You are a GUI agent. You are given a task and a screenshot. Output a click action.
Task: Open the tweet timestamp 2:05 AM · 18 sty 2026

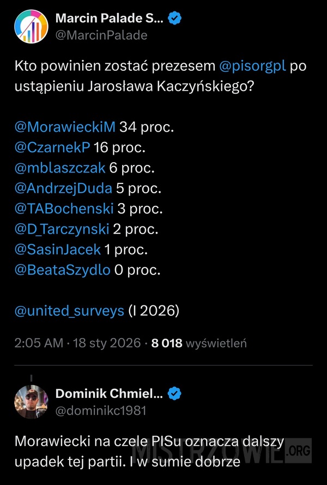click(77, 343)
